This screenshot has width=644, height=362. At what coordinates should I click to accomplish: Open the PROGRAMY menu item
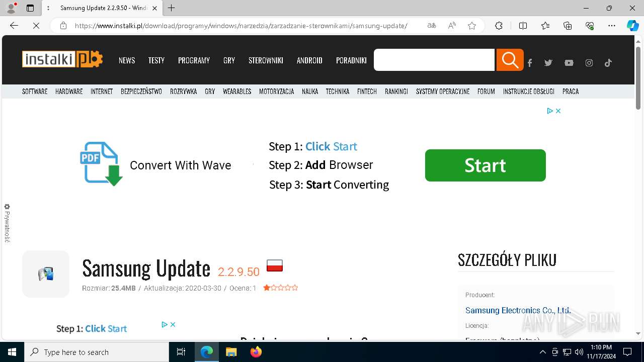pyautogui.click(x=194, y=60)
